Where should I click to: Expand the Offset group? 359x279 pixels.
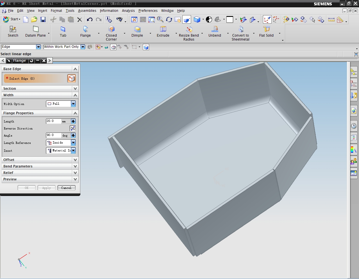75,160
